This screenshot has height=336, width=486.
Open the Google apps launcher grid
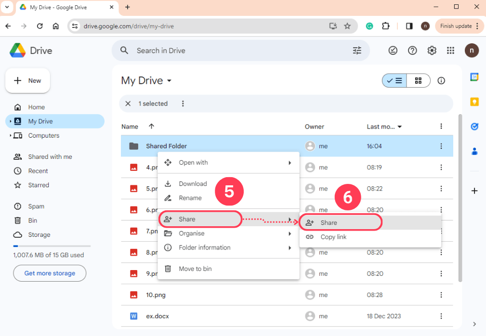tap(451, 50)
